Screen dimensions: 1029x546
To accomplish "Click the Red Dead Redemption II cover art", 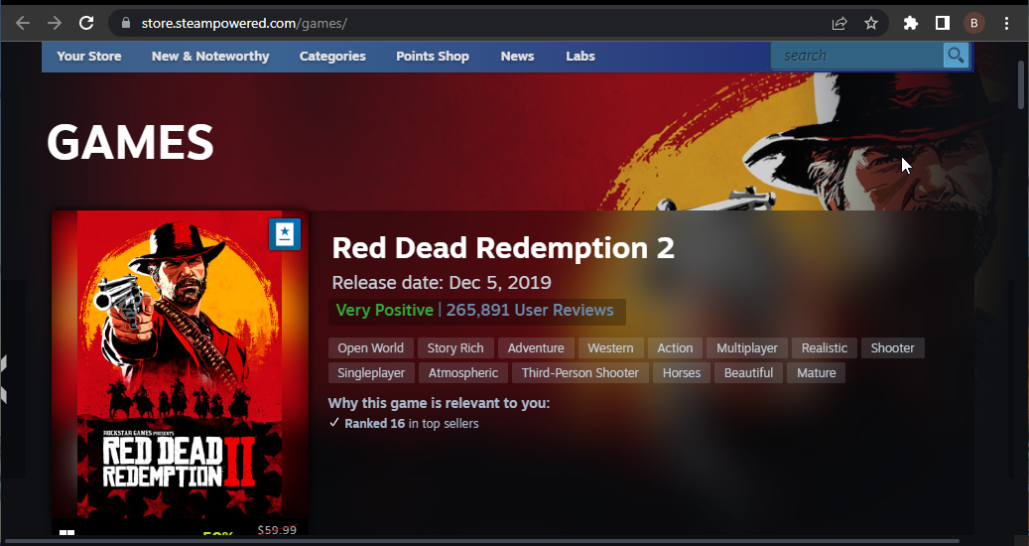I will click(x=180, y=364).
